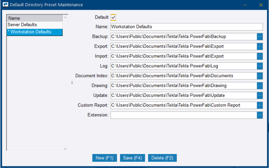Select the Workstation Defaults preset

[31, 32]
